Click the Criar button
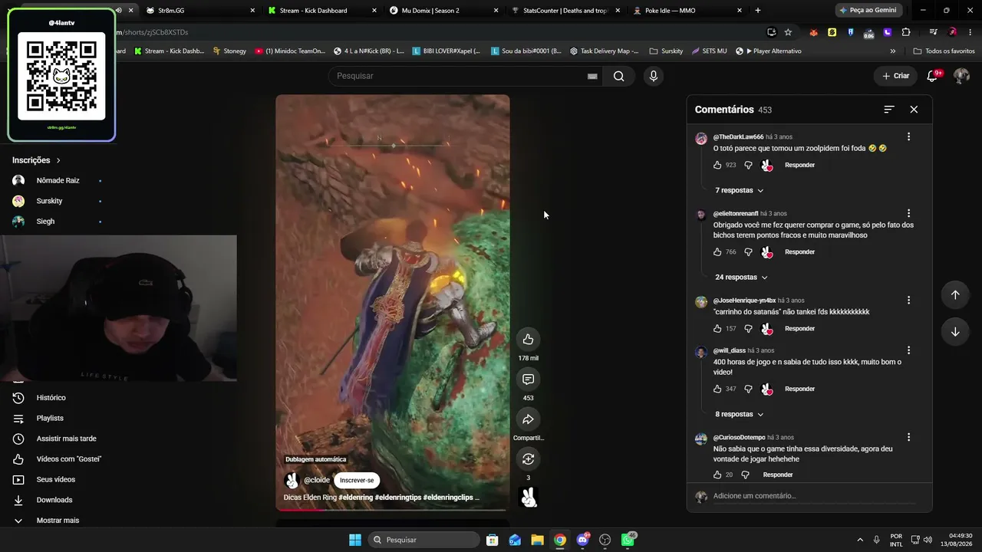Image resolution: width=982 pixels, height=552 pixels. click(895, 76)
